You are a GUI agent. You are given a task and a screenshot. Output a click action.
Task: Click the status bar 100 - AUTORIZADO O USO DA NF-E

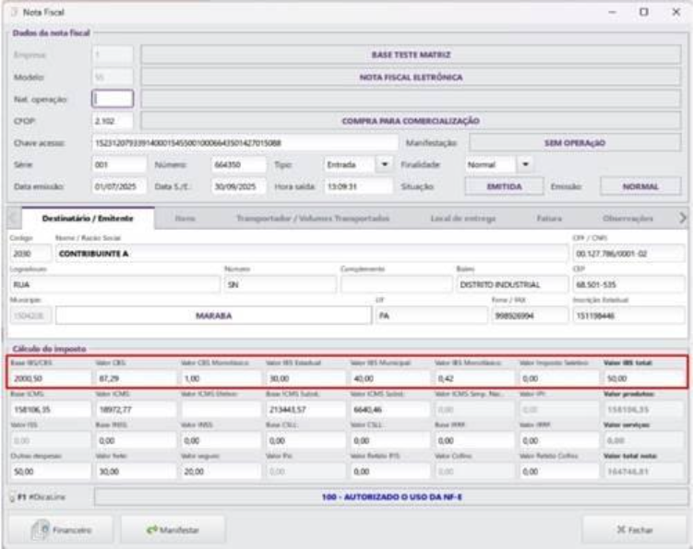(x=391, y=497)
